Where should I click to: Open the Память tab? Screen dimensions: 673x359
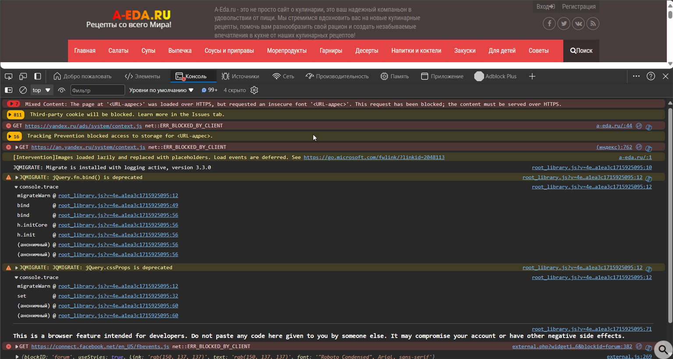pyautogui.click(x=394, y=76)
